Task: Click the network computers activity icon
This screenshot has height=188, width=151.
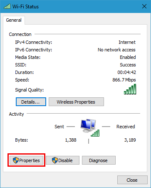Action: [x=88, y=126]
